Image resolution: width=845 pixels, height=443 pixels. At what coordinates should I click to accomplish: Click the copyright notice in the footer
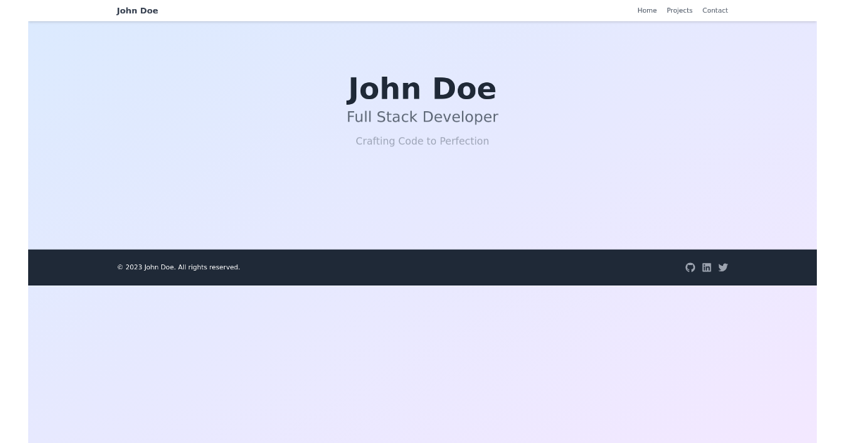coord(178,267)
